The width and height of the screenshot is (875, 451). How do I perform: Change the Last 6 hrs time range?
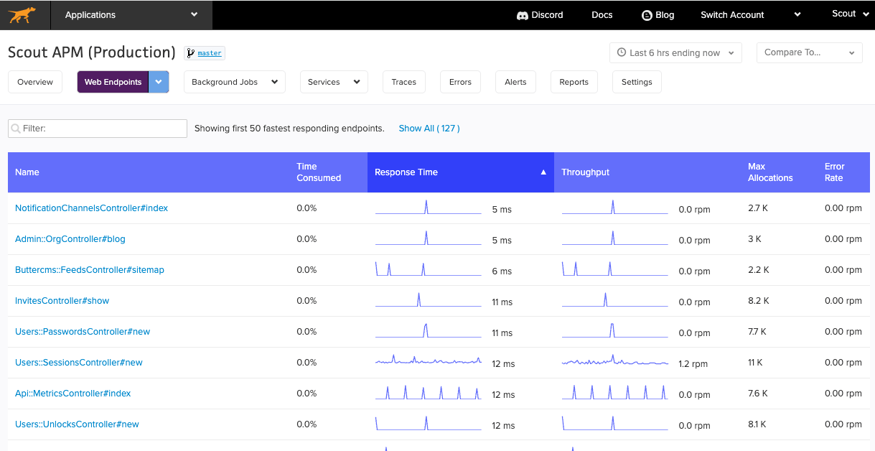point(675,52)
